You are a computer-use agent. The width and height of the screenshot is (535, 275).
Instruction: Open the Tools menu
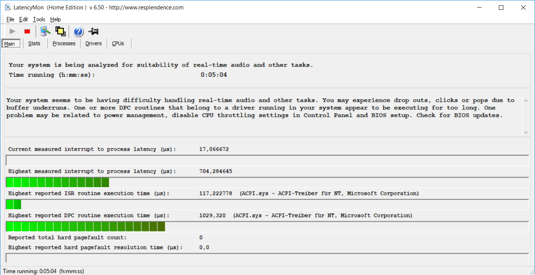[x=39, y=20]
